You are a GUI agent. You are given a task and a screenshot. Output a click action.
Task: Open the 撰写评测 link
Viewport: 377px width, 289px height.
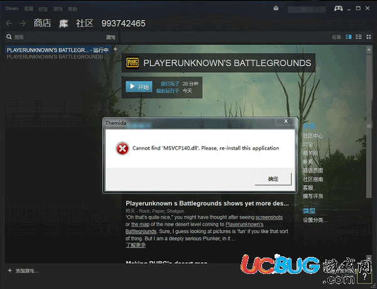pyautogui.click(x=312, y=196)
